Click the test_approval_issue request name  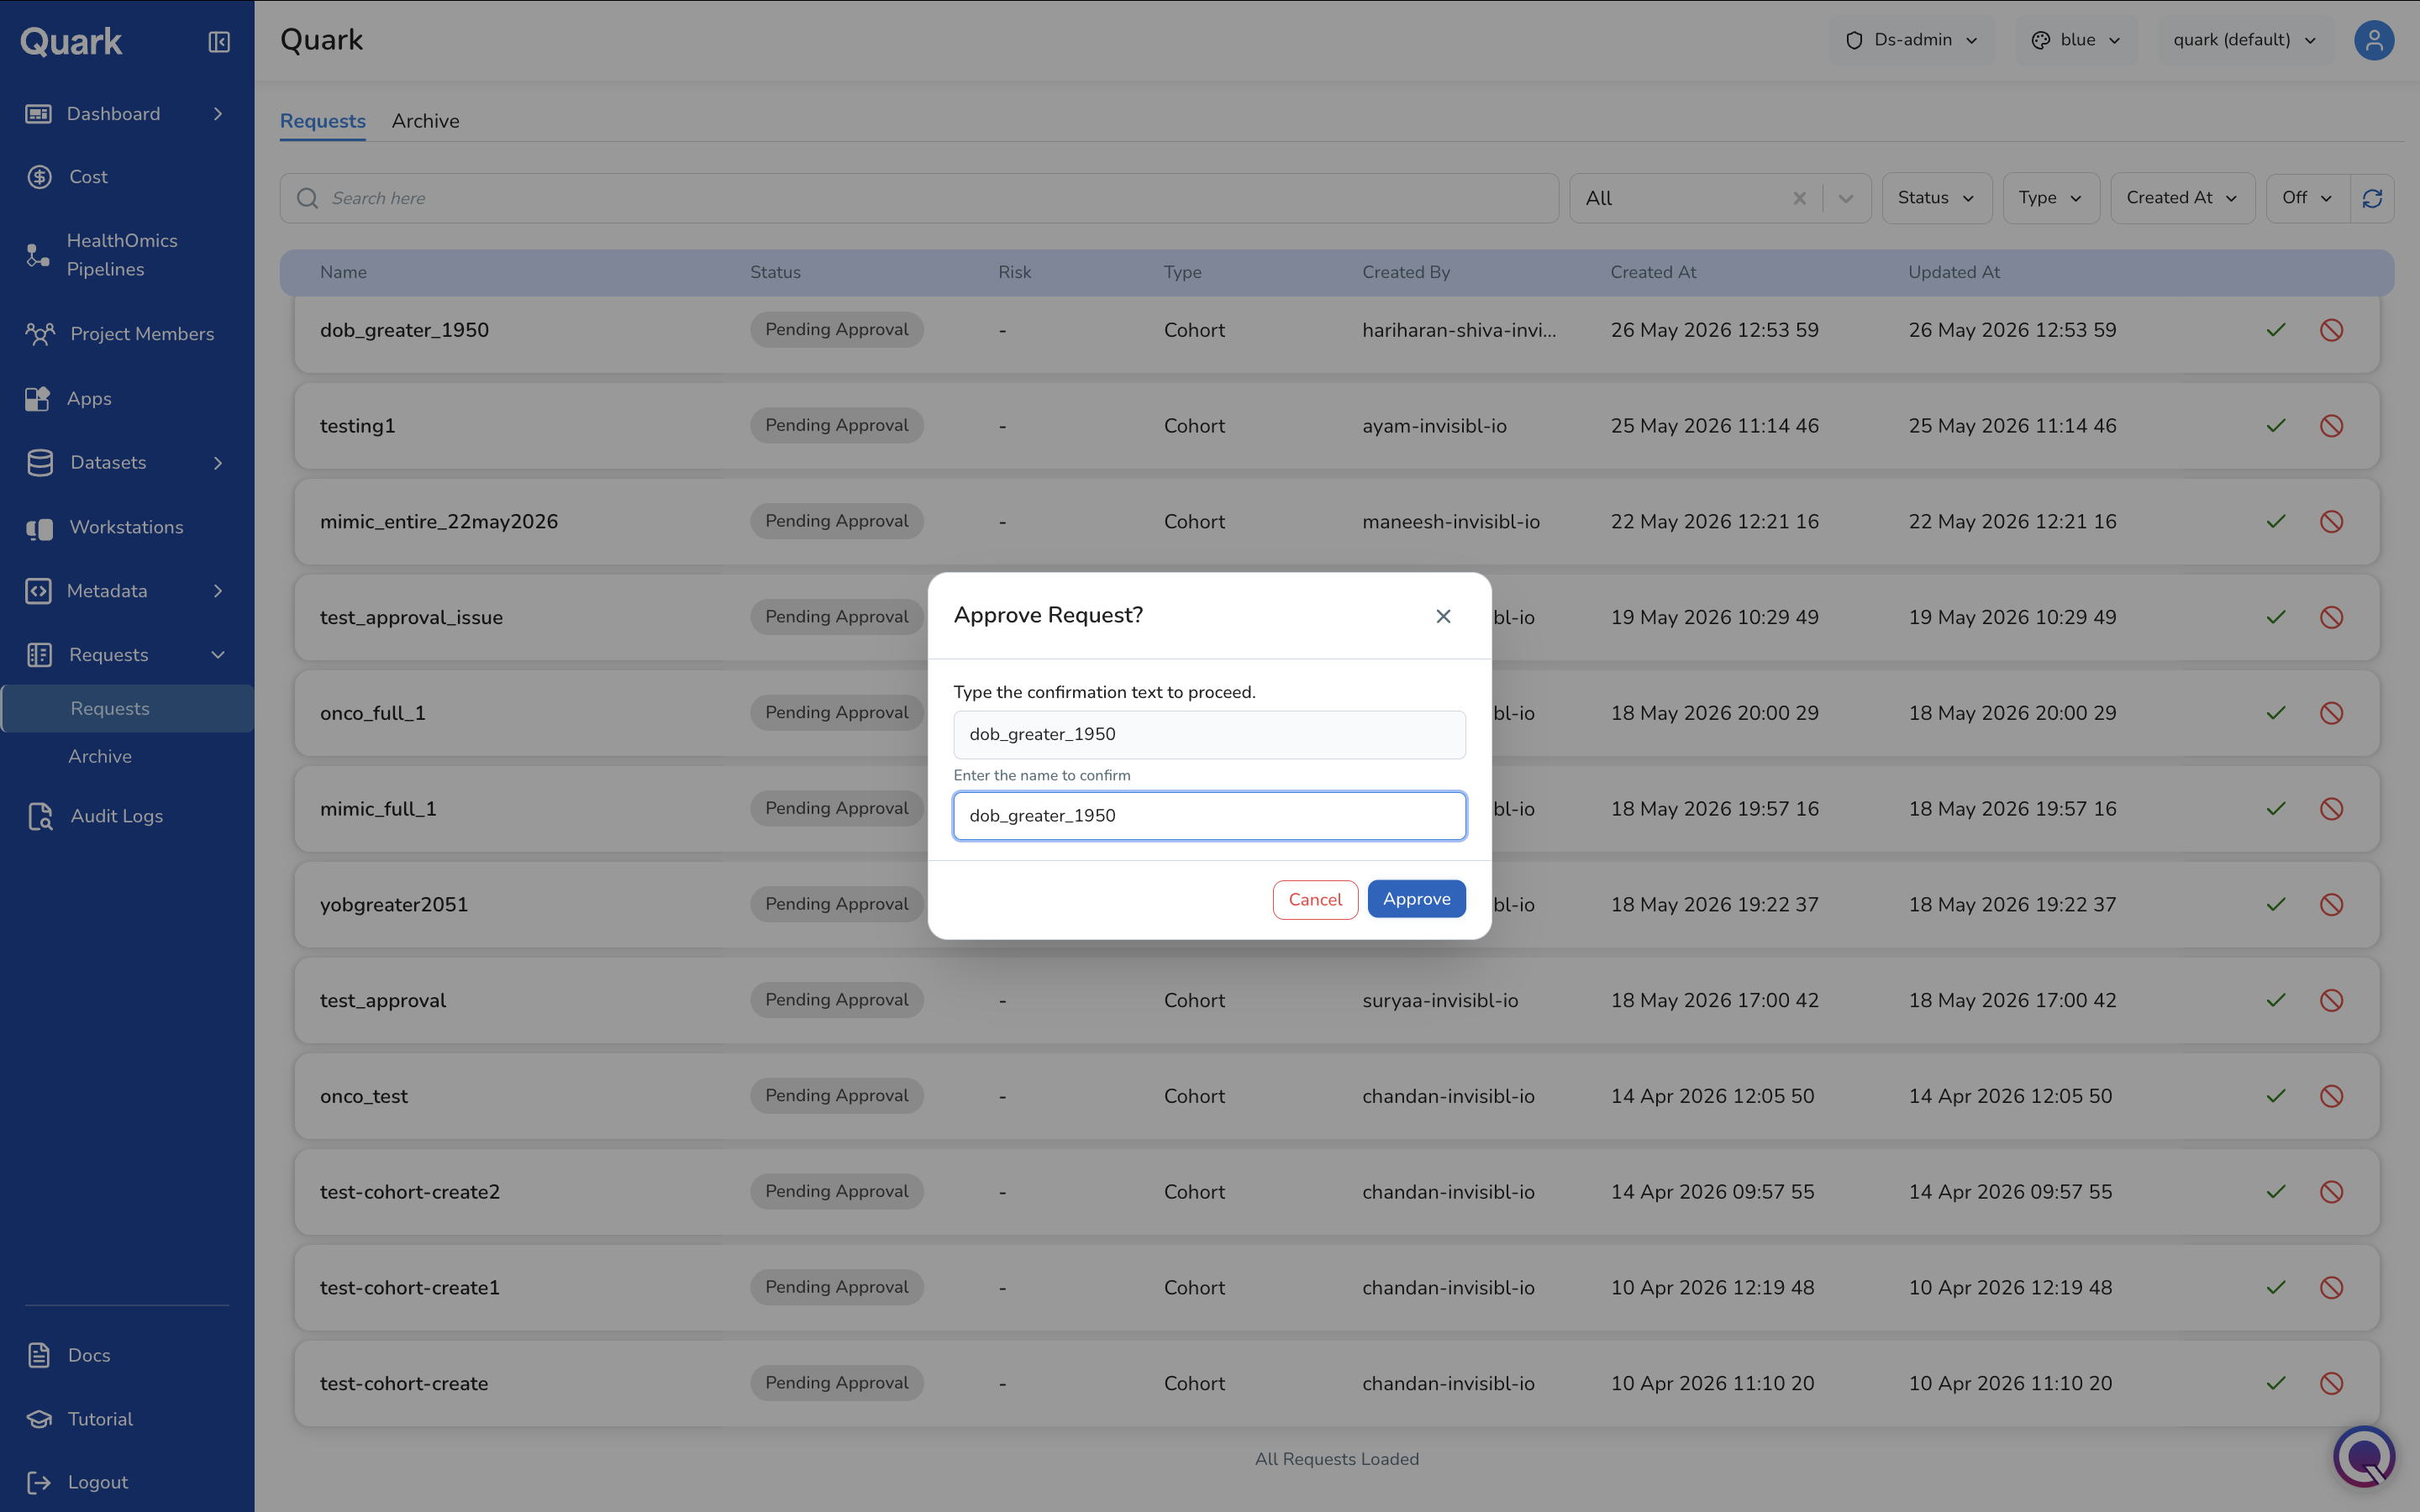411,618
